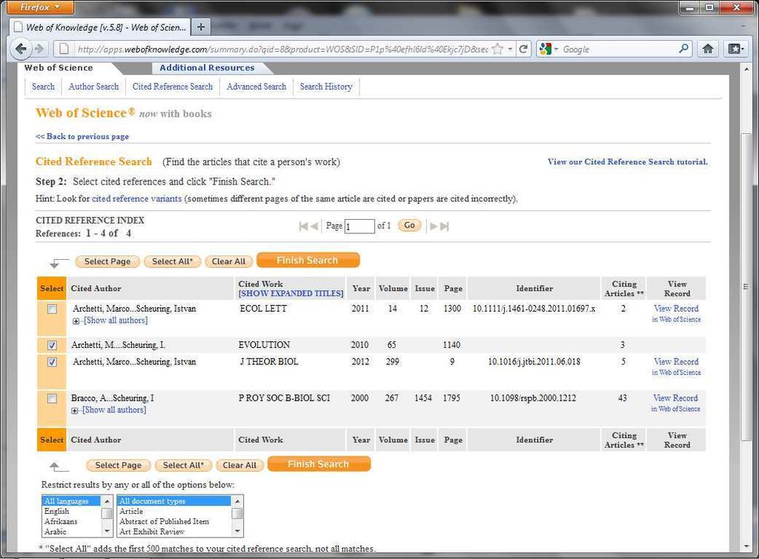
Task: Click the top Finish Search button
Action: coord(308,260)
